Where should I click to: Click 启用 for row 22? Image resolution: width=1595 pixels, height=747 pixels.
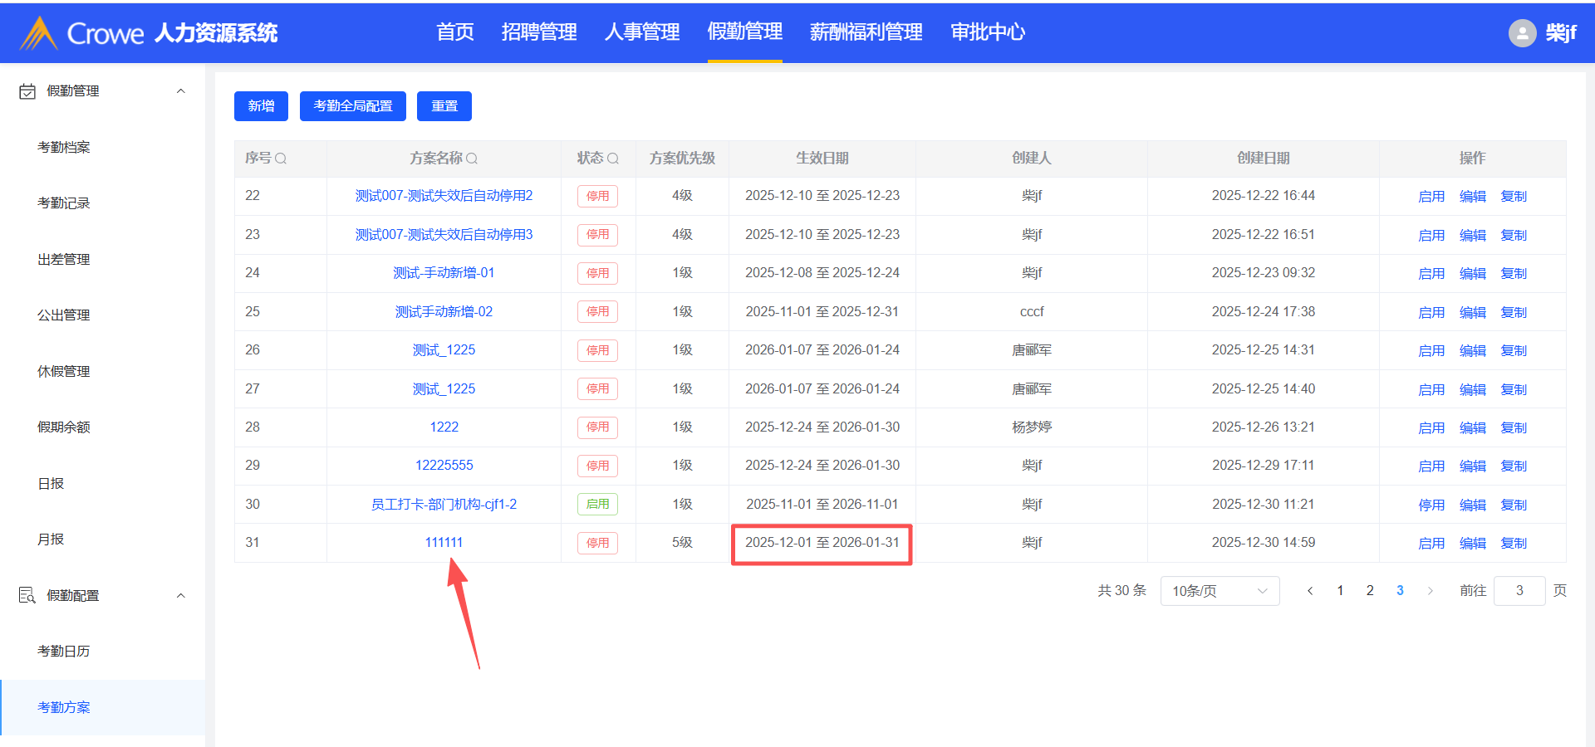(1431, 197)
